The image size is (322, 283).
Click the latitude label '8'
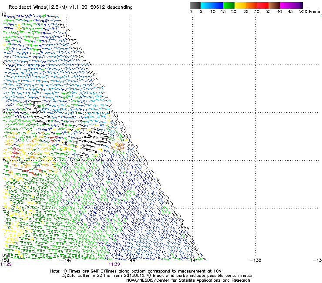pos(3,63)
